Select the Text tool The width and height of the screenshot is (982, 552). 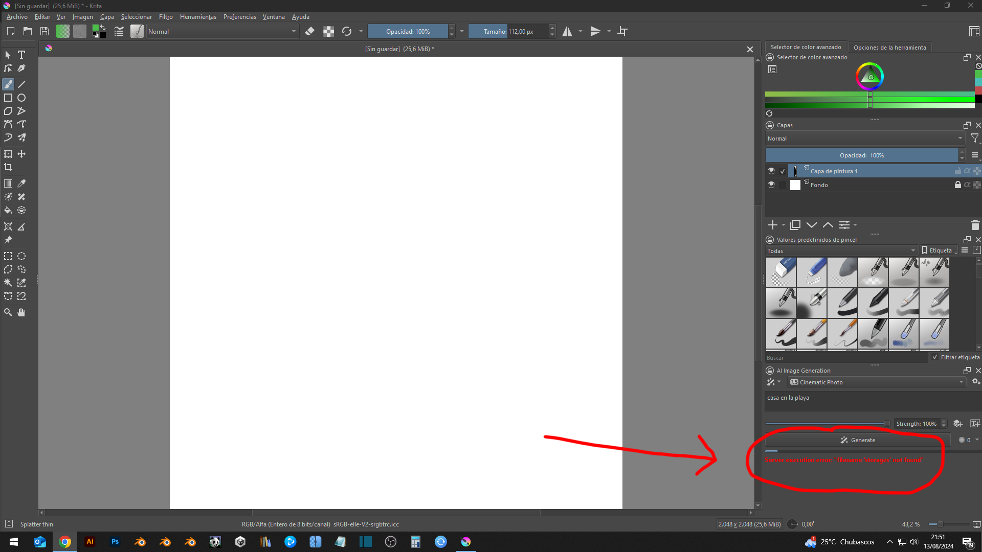(21, 55)
